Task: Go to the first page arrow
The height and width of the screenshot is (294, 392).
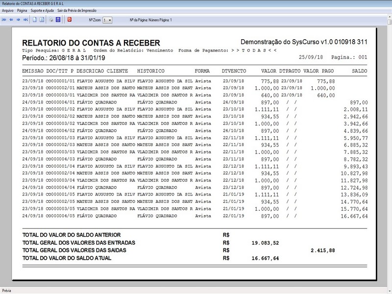Action: pyautogui.click(x=4, y=20)
